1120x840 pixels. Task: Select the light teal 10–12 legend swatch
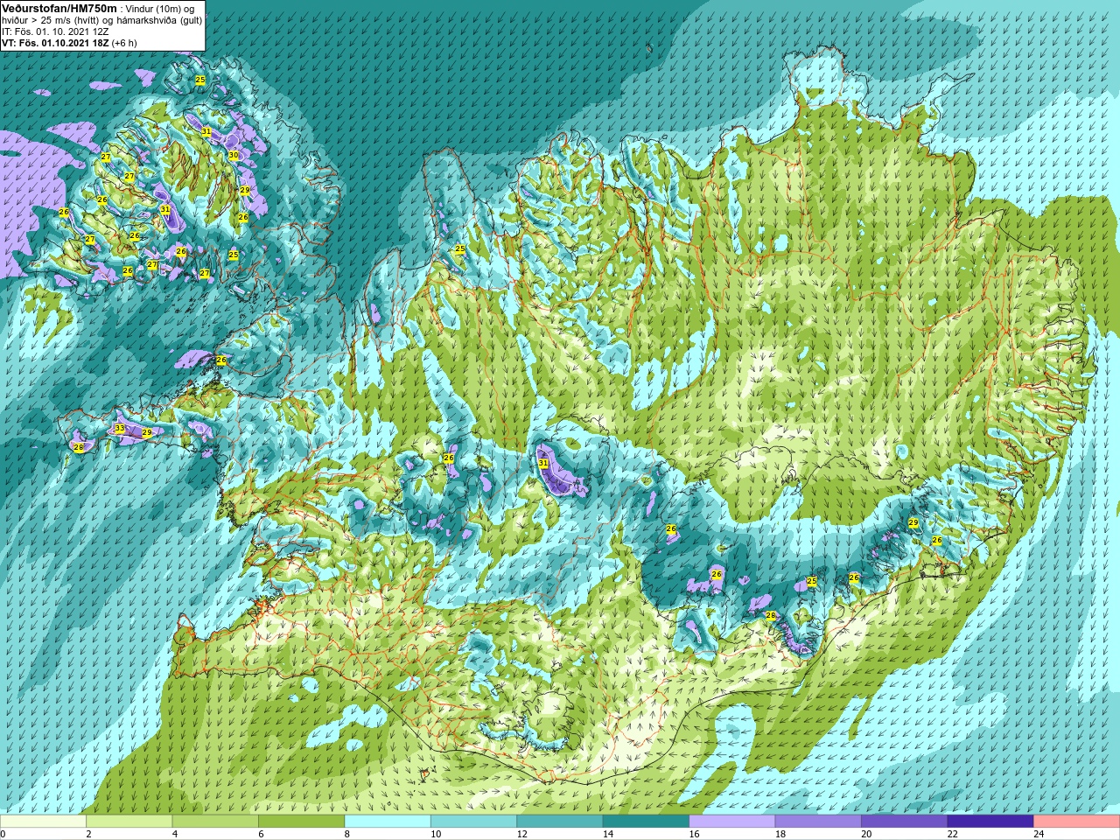click(x=473, y=822)
